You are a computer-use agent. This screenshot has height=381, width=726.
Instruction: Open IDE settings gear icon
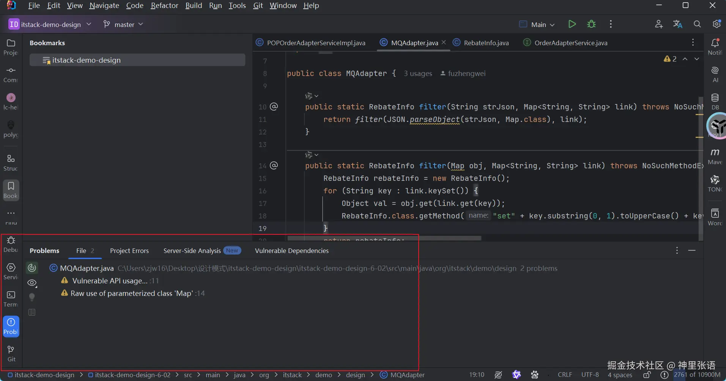(717, 24)
